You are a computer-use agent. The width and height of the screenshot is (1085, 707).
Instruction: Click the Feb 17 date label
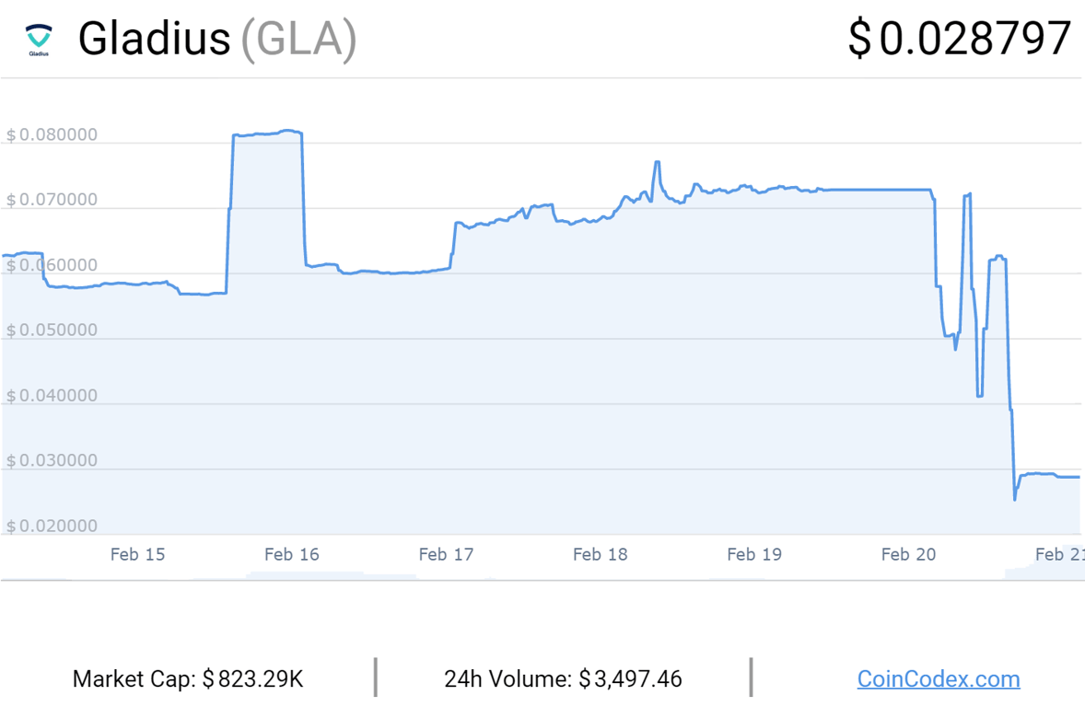point(446,554)
